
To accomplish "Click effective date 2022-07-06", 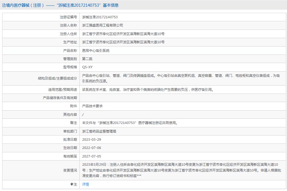I will point(92,148).
